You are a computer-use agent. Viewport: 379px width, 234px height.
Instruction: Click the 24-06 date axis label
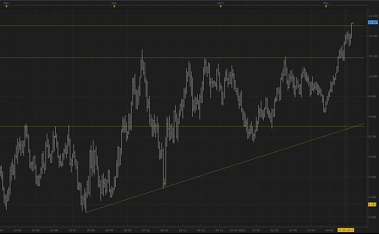coord(54,230)
